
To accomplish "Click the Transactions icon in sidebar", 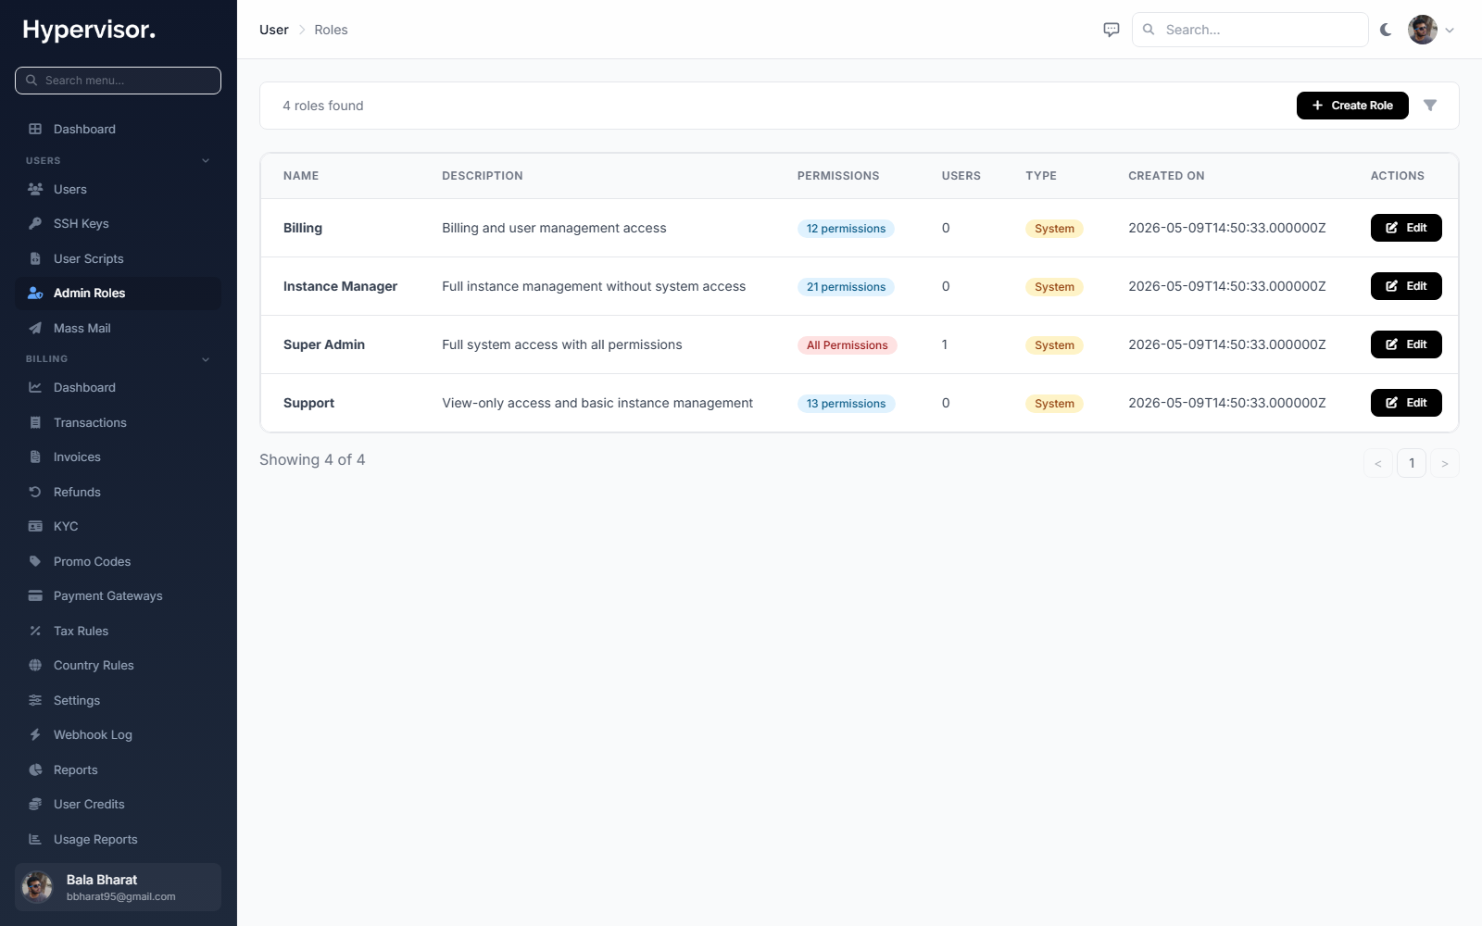I will point(35,422).
